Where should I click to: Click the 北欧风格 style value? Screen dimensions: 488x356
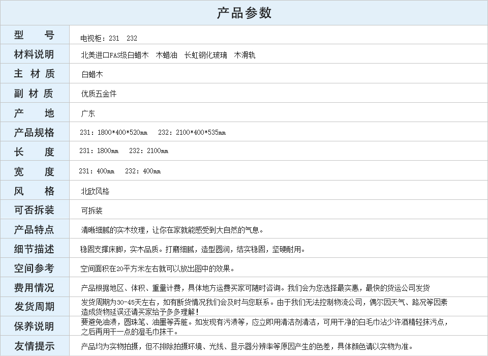tap(95, 191)
